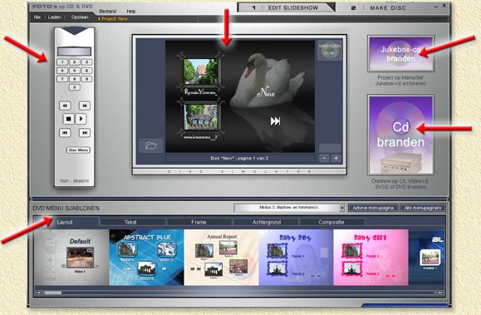Image resolution: width=481 pixels, height=315 pixels.
Task: Open the Layout tab
Action: point(65,222)
